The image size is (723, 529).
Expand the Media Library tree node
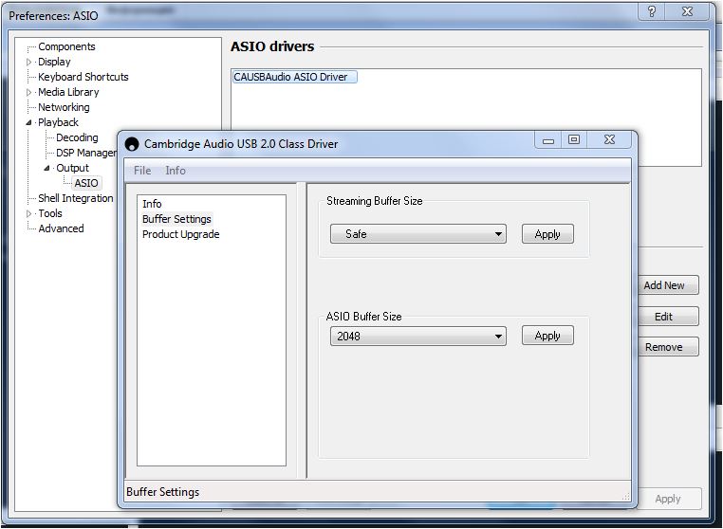point(28,92)
